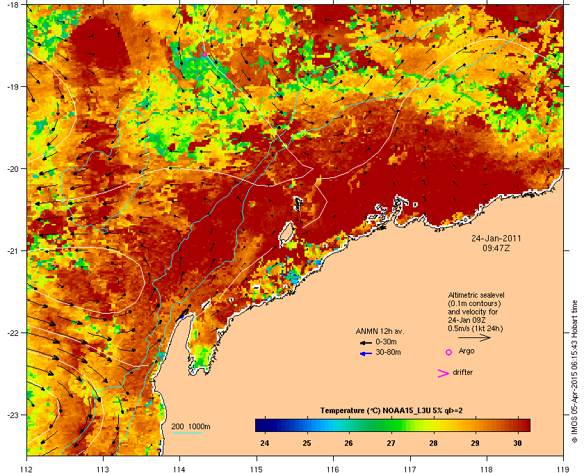This screenshot has height=473, width=584.
Task: Click the latitude axis label "-21"
Action: point(13,250)
